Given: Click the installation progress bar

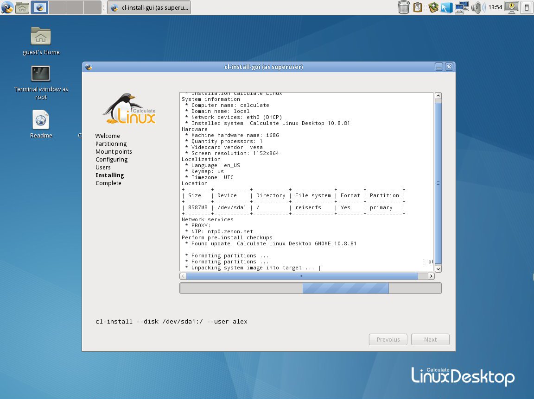Looking at the screenshot, I should point(310,288).
